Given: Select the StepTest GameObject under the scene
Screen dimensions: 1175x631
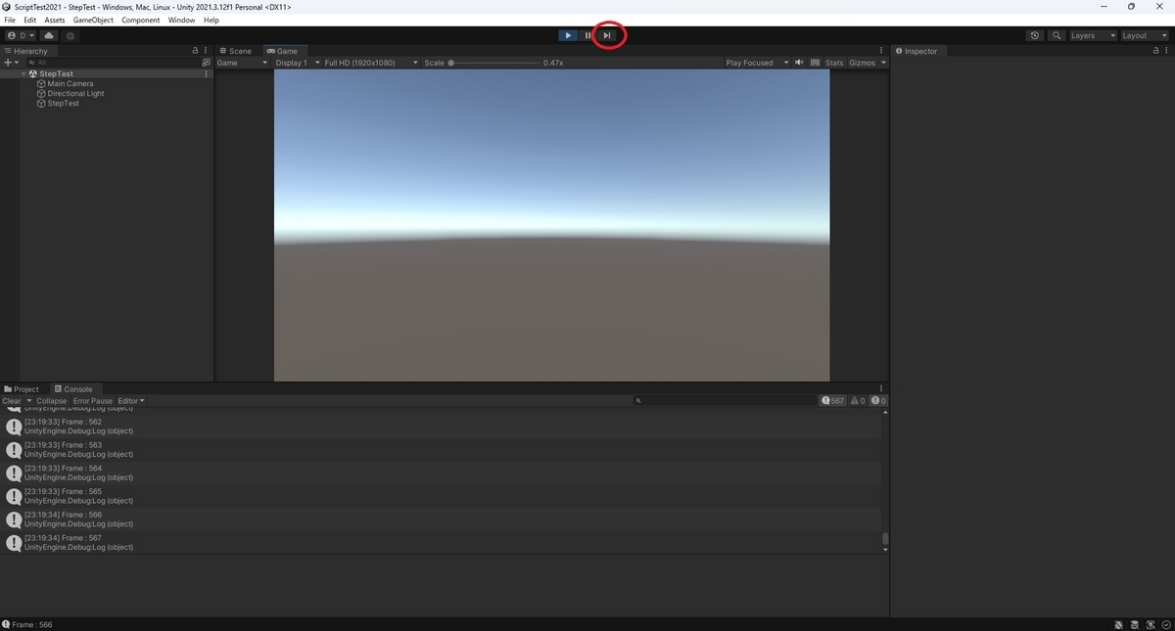Looking at the screenshot, I should 64,104.
